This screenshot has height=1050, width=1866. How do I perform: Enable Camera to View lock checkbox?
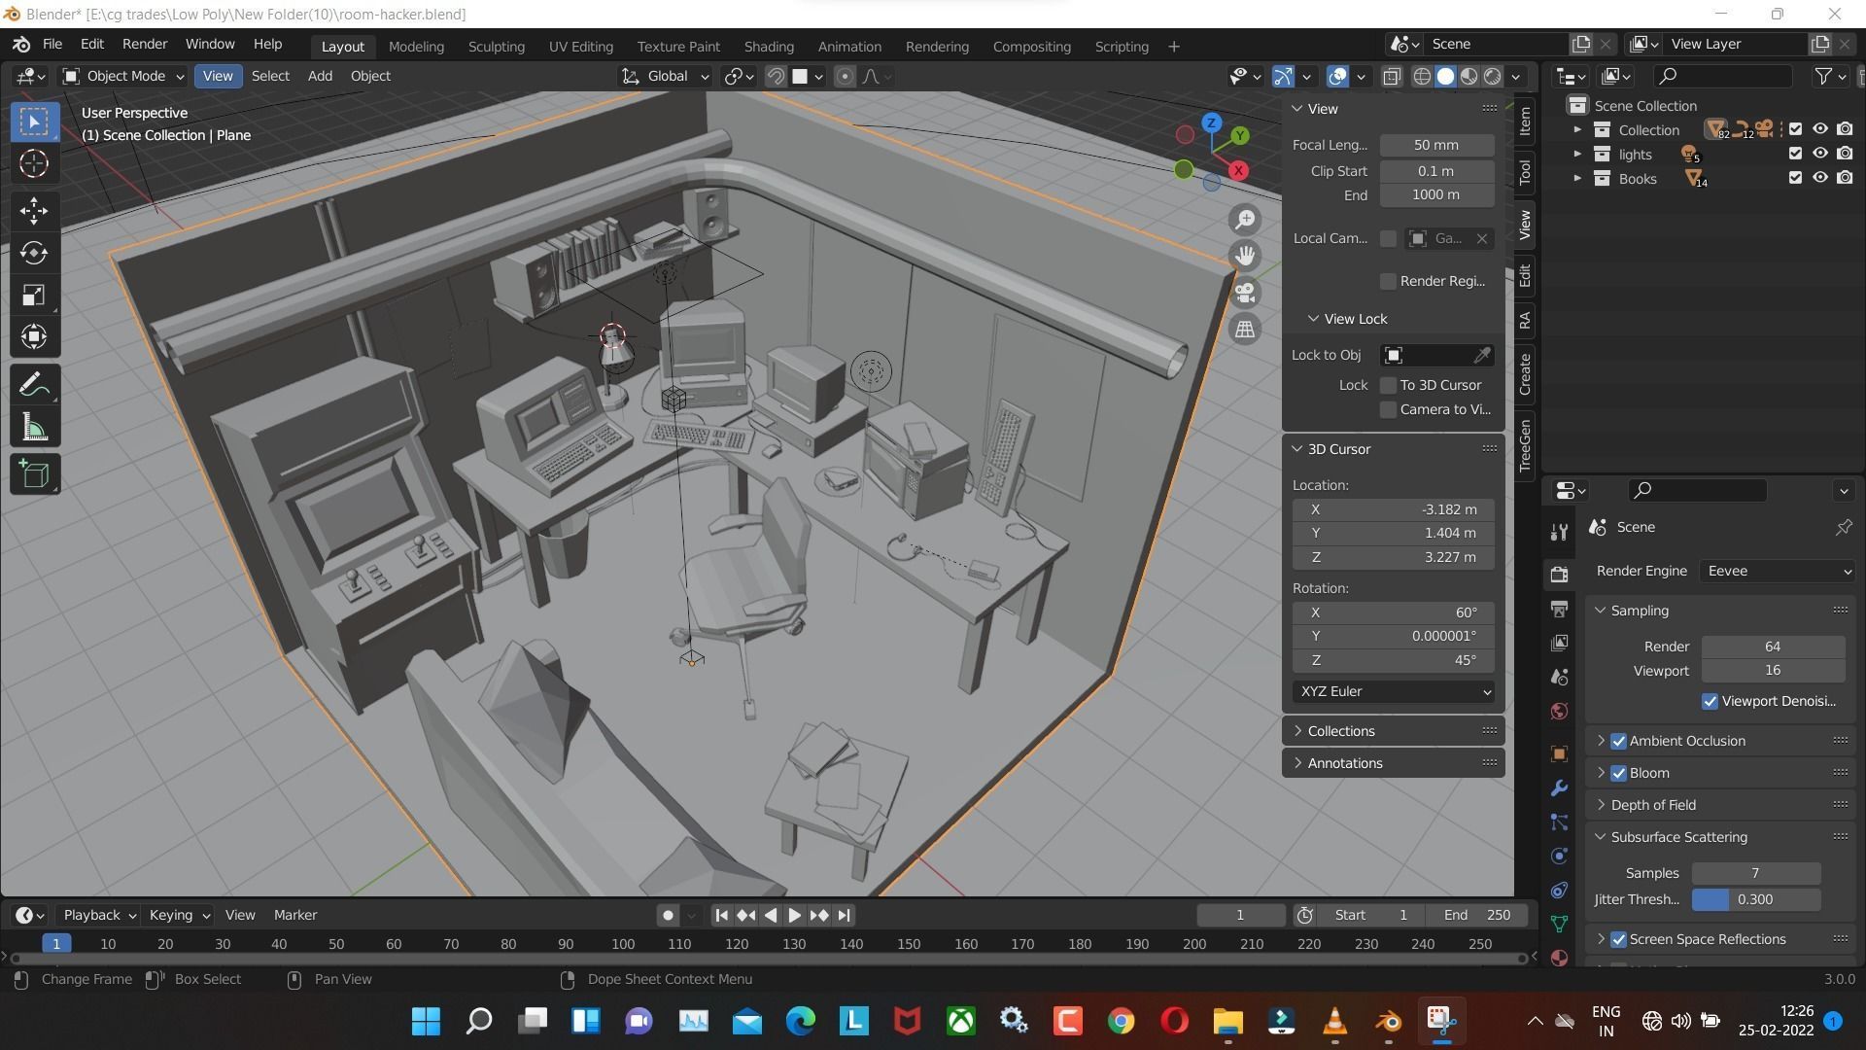[1388, 409]
